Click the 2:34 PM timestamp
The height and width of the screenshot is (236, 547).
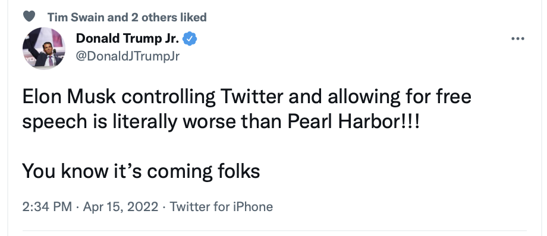[47, 207]
